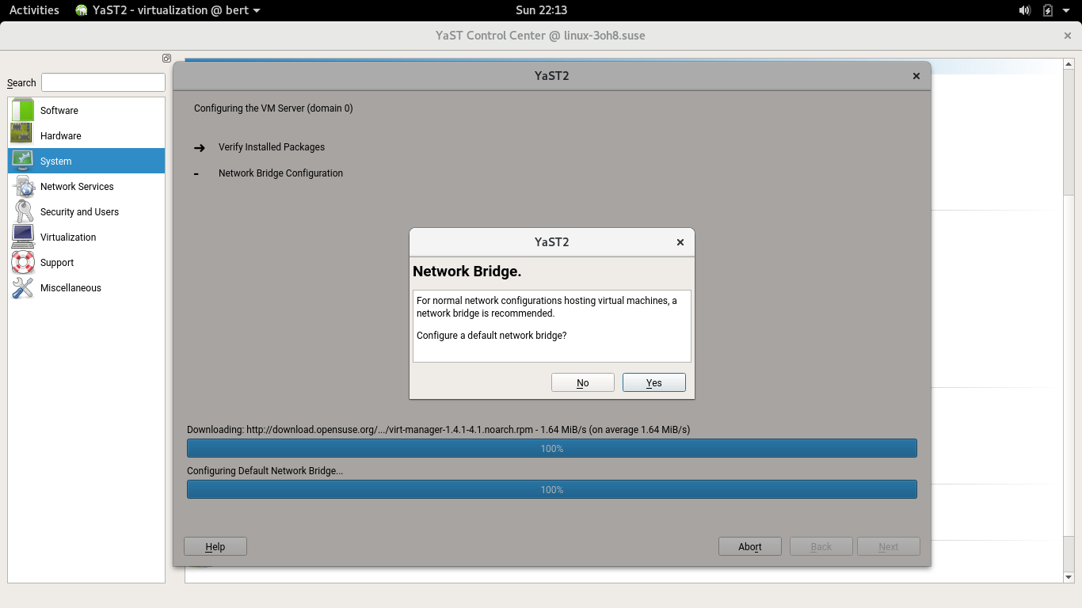
Task: Select Software in the sidebar list
Action: point(86,110)
